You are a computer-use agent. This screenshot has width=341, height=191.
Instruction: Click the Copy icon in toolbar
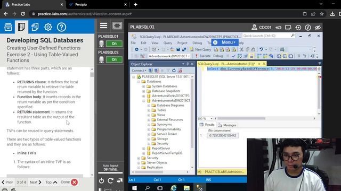(x=247, y=49)
